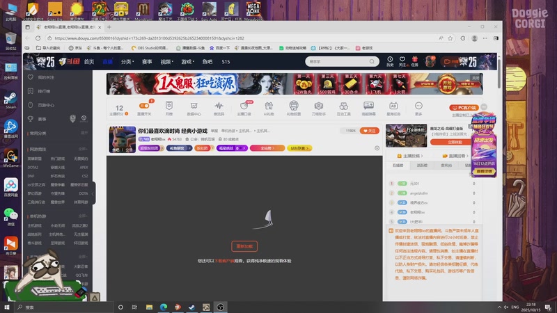Open the user avatar in Douyu header
557x313 pixels.
[x=430, y=61]
